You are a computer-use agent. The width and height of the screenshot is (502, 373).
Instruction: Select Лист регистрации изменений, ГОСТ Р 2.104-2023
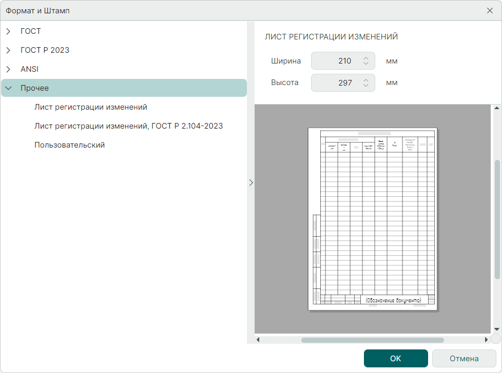point(128,126)
